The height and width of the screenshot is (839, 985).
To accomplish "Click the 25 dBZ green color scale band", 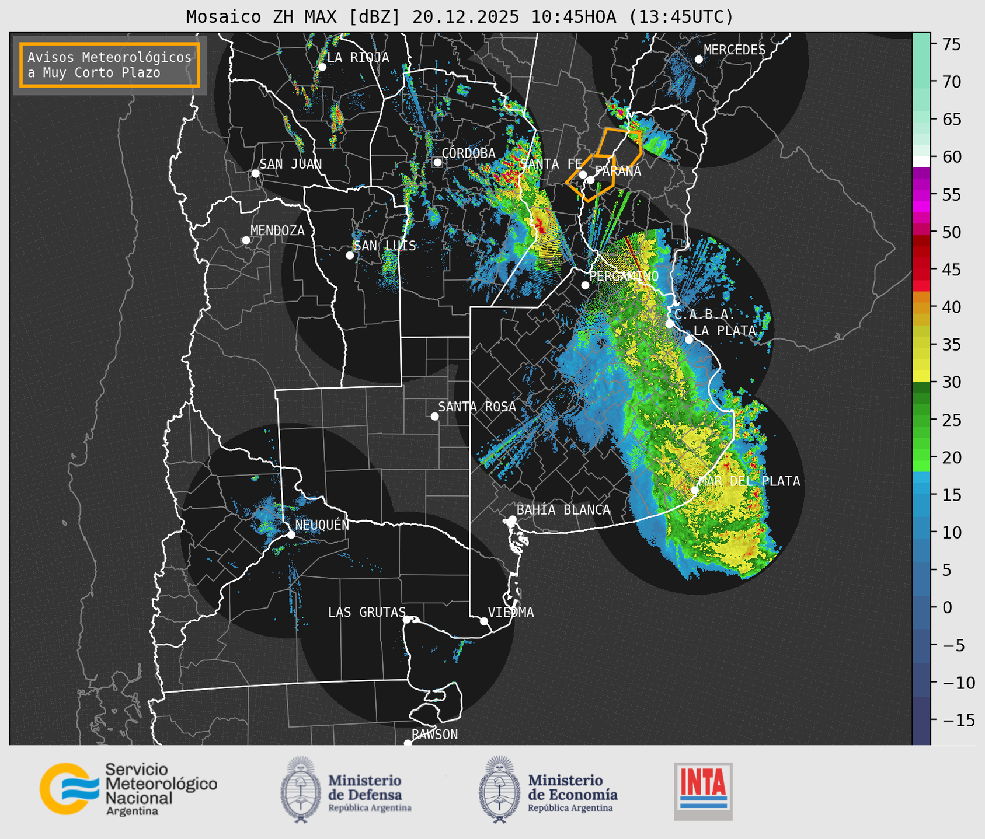I will pos(921,419).
